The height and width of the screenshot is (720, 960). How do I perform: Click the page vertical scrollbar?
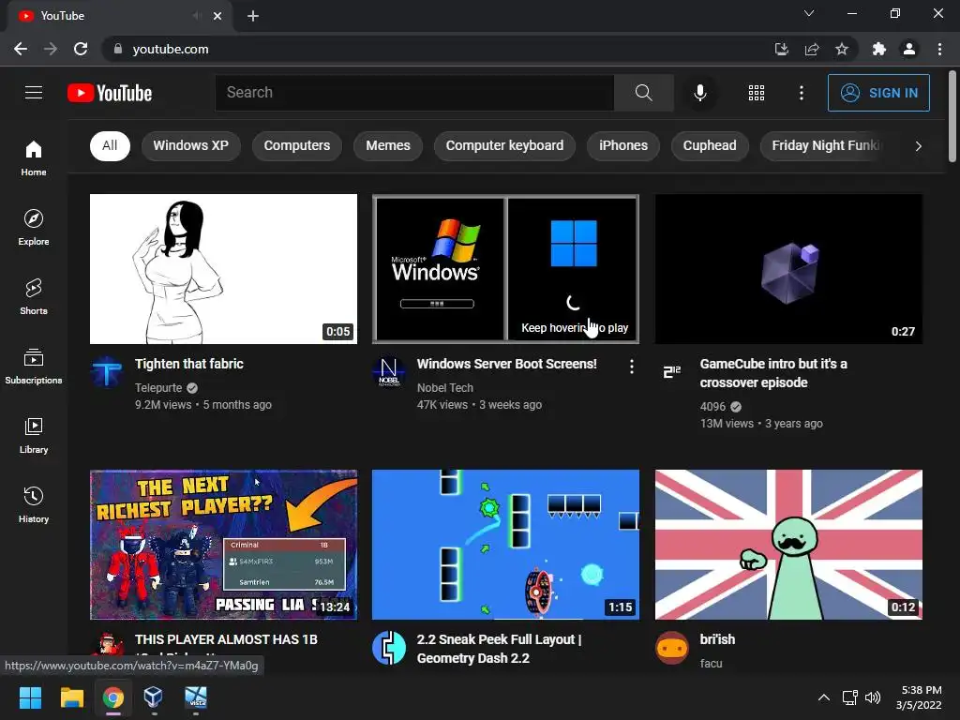tap(952, 117)
